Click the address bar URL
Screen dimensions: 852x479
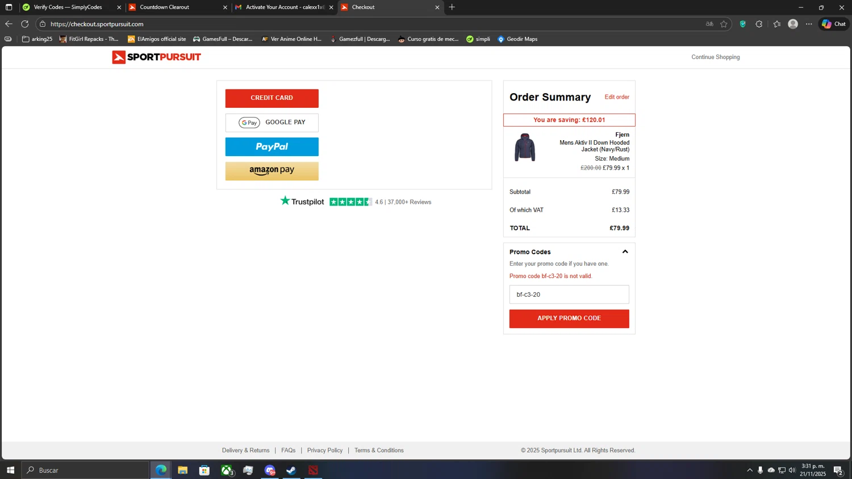(97, 24)
